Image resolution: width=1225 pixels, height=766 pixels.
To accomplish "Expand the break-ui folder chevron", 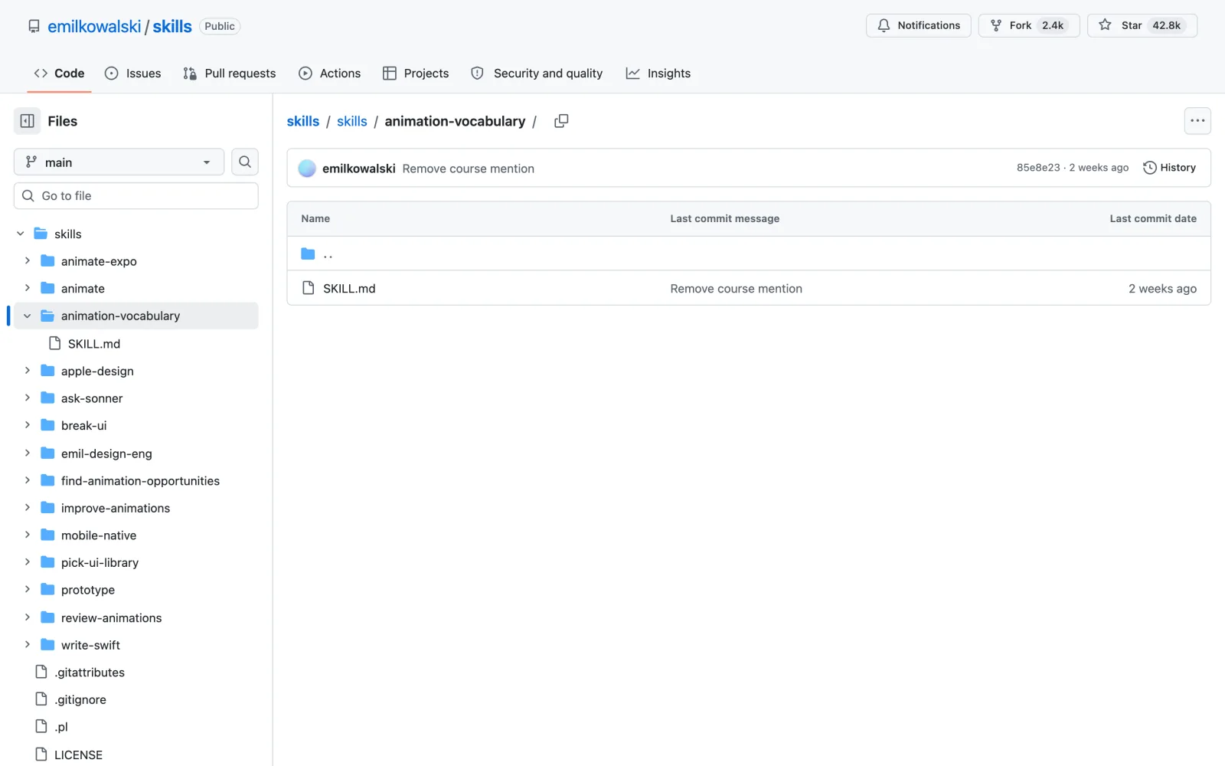I will (28, 425).
